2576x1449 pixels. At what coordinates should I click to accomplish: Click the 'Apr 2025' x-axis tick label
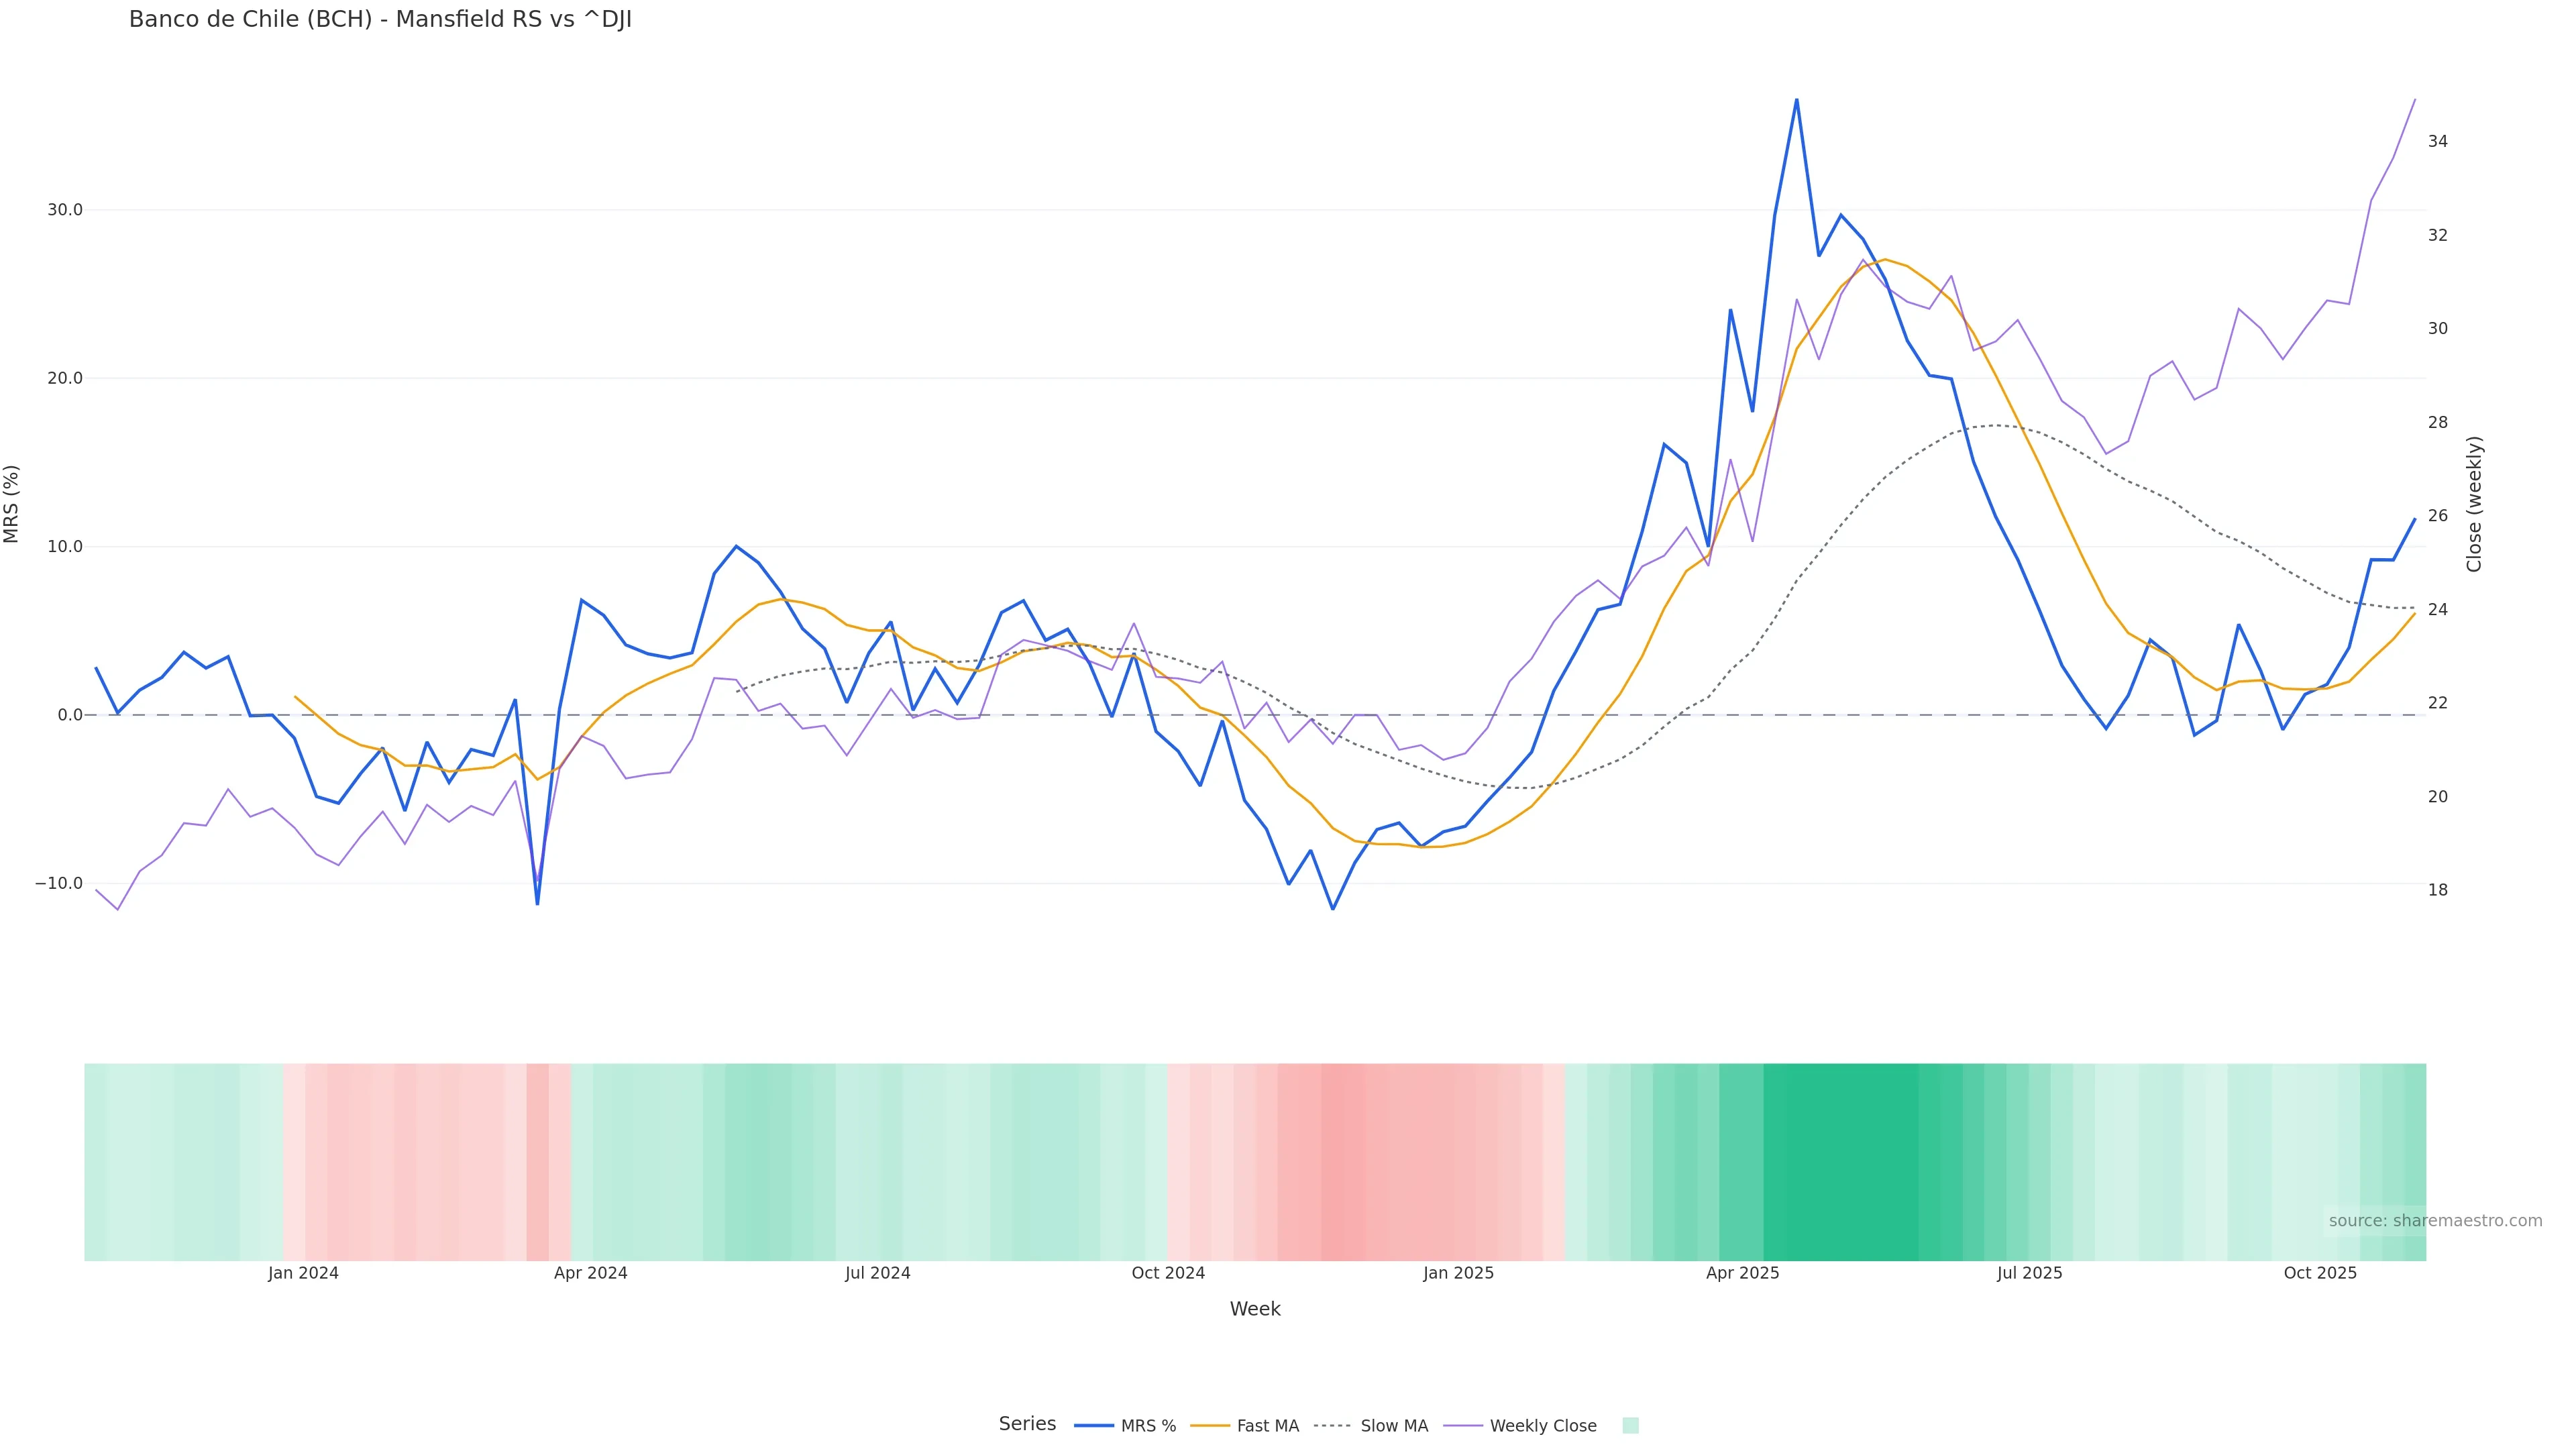[x=1743, y=1273]
